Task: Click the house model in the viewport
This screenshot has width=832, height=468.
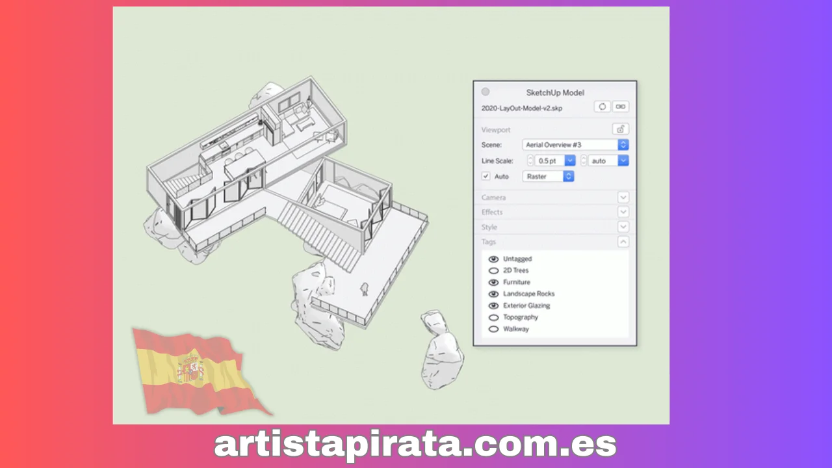Action: pos(286,201)
